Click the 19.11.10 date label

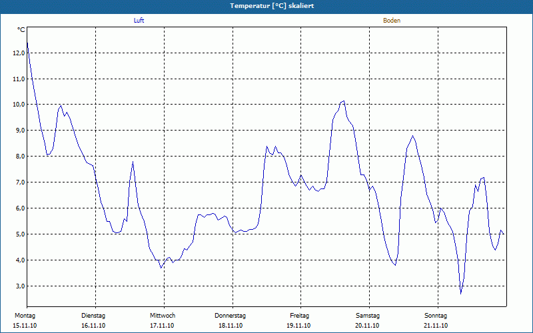tap(298, 326)
